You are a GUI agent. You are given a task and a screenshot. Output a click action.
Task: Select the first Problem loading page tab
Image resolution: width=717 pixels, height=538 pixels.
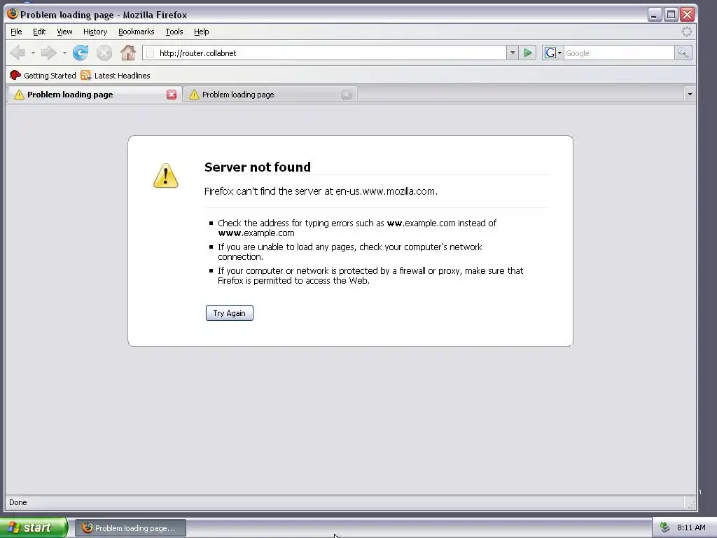95,95
